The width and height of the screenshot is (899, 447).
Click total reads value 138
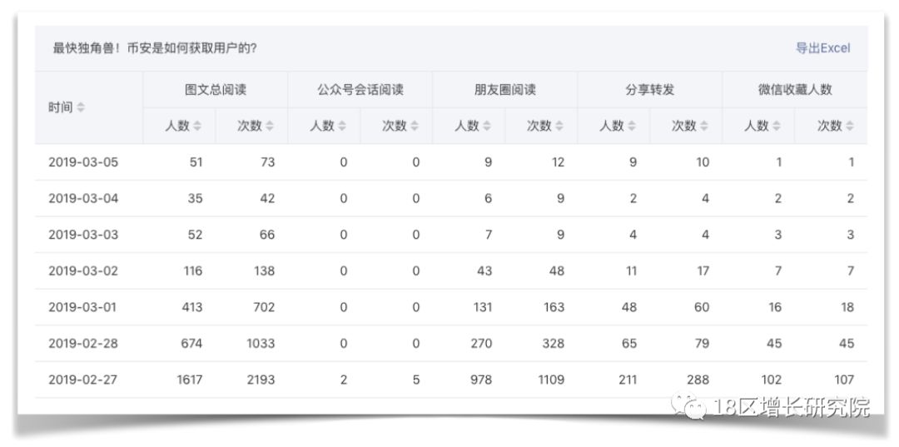coord(265,271)
